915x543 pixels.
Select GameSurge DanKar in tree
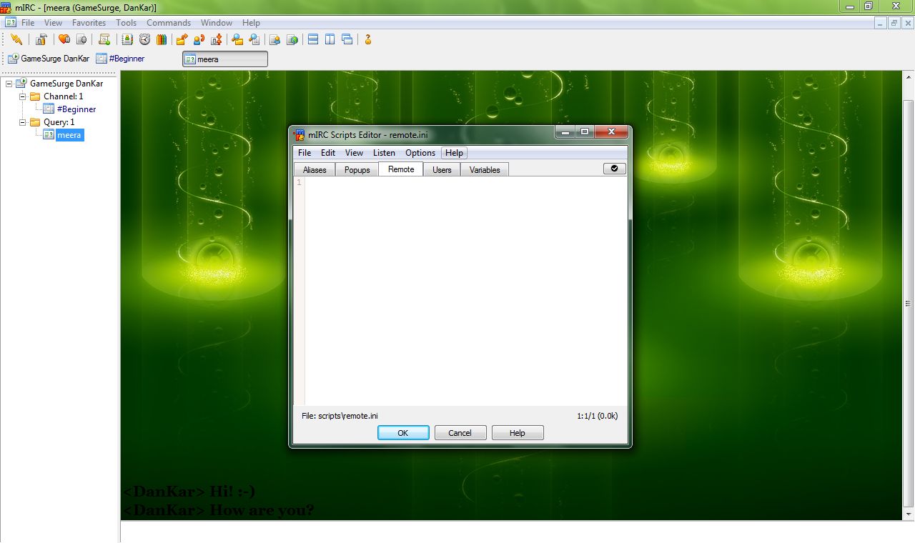click(66, 84)
